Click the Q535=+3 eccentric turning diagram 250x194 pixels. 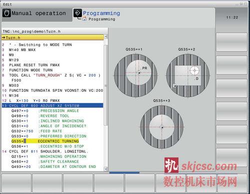coord(162,127)
